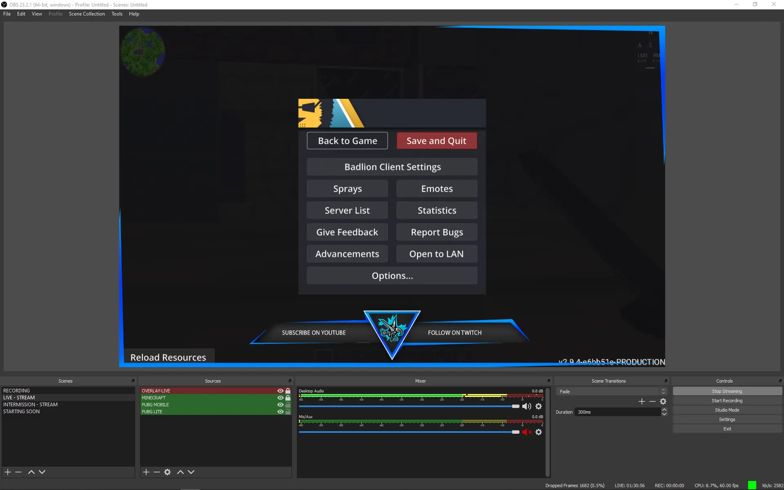Select the STARTING SOON scene
Viewport: 784px width, 490px height.
pos(68,412)
